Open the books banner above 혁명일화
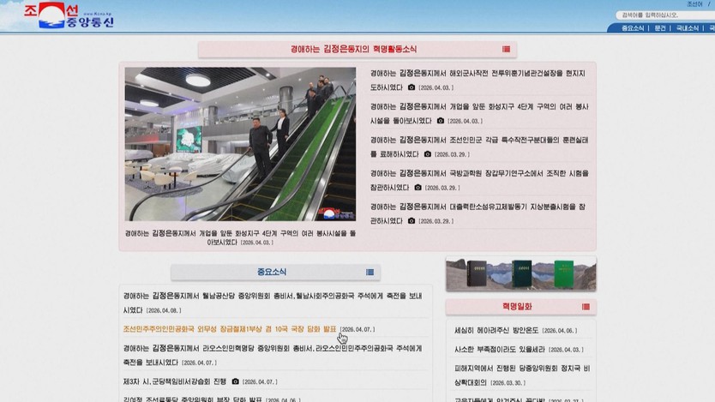The width and height of the screenshot is (715, 402). coord(520,273)
